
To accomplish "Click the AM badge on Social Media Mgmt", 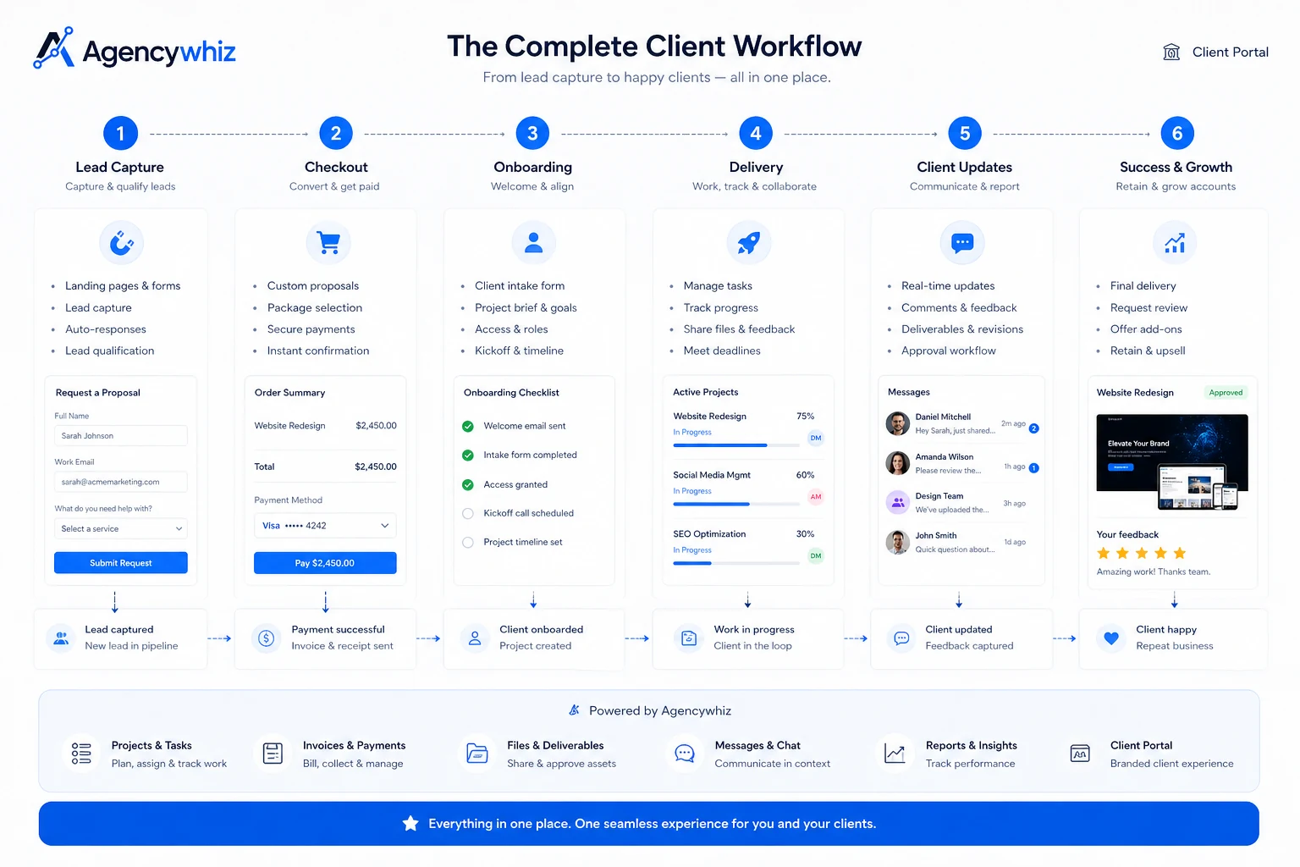I will [x=816, y=497].
